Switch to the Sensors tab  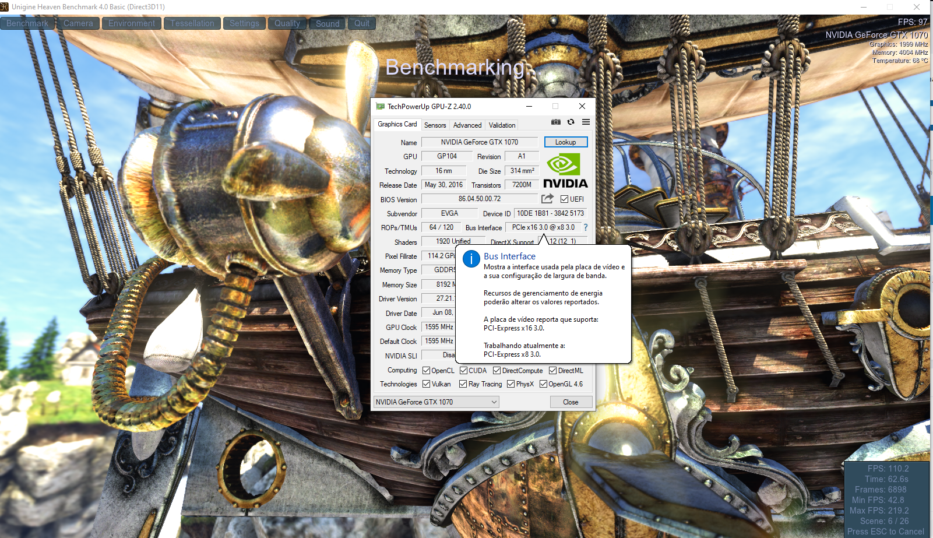[435, 125]
